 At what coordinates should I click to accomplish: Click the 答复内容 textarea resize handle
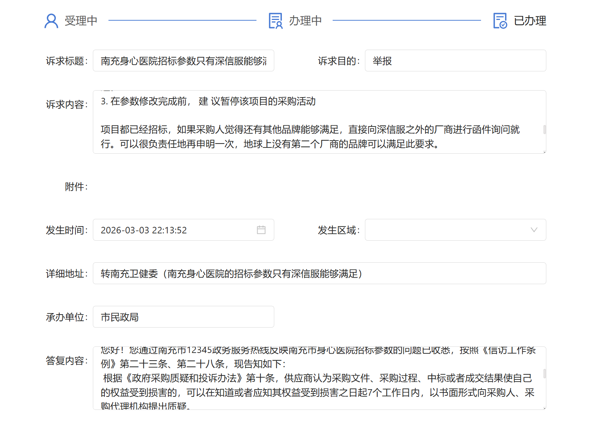click(544, 408)
